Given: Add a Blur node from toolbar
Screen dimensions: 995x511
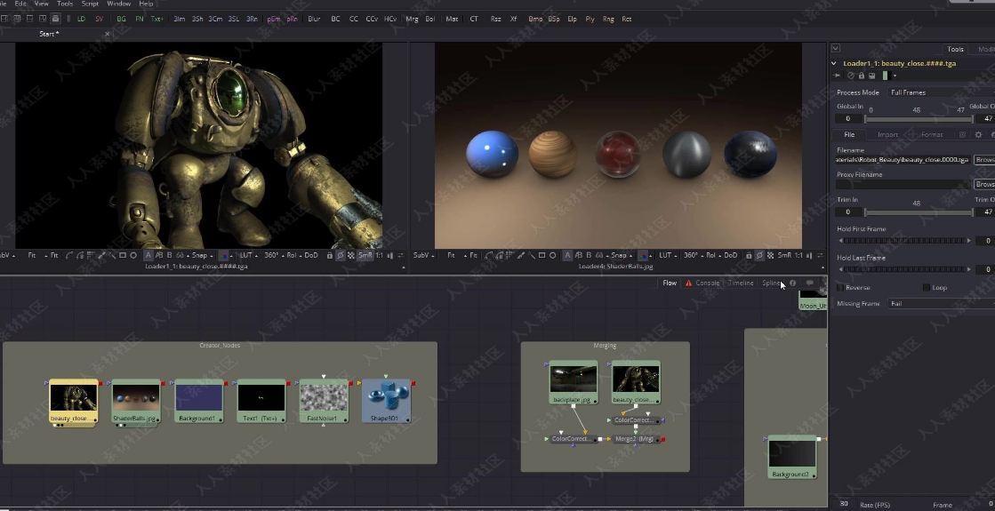Looking at the screenshot, I should (x=314, y=19).
